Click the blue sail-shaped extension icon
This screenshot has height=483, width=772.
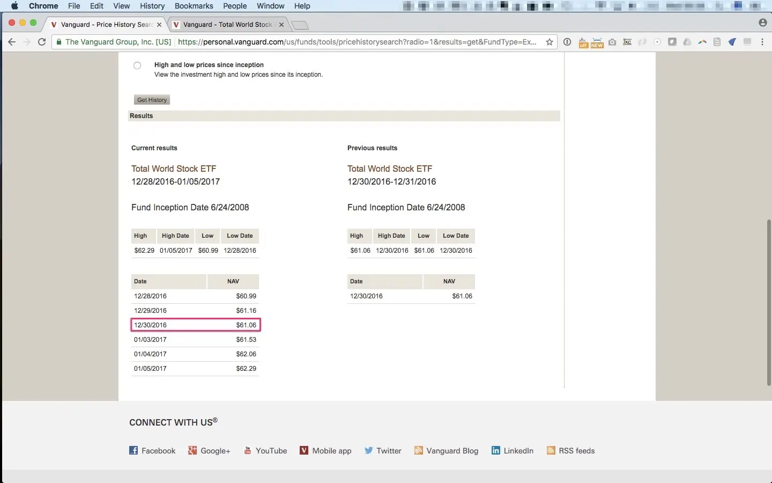tap(732, 42)
